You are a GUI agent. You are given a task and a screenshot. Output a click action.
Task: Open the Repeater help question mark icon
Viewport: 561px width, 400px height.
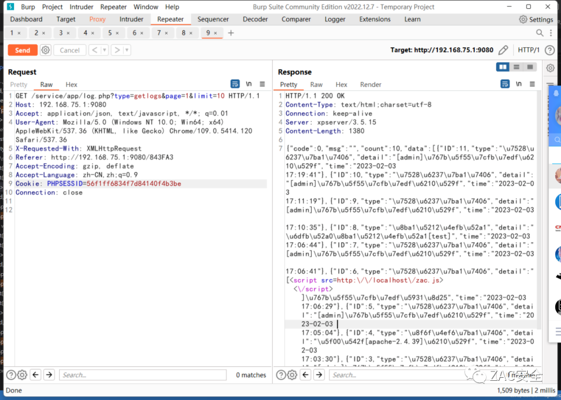[550, 50]
